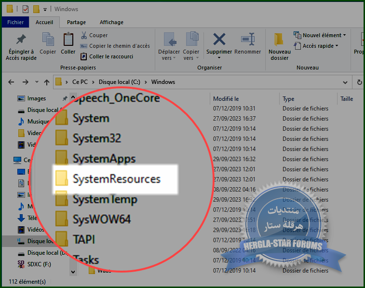The width and height of the screenshot is (365, 288).
Task: Go up one folder level
Action: pyautogui.click(x=47, y=82)
